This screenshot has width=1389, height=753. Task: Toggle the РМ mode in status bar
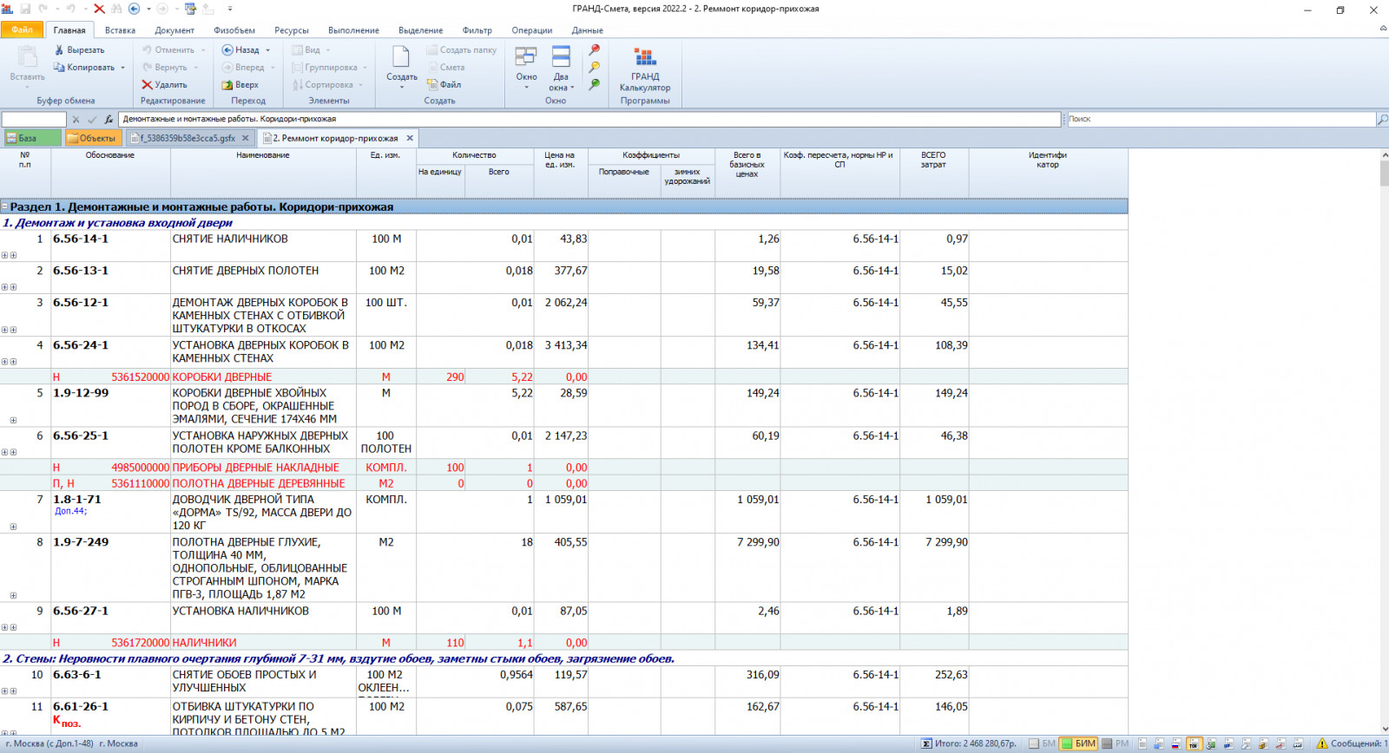point(1116,744)
